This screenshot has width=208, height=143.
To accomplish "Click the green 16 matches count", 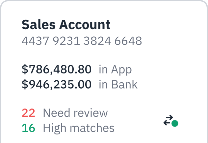I will [x=28, y=128].
